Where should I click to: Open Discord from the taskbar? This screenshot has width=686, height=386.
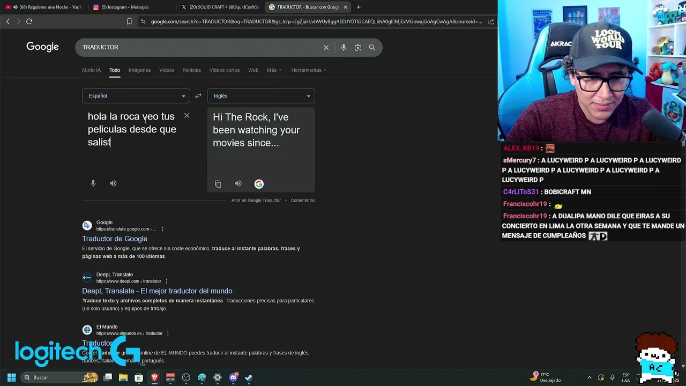tap(233, 377)
